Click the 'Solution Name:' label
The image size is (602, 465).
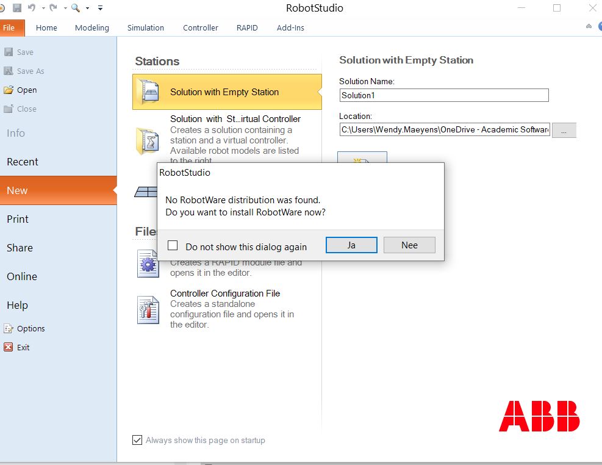[367, 81]
